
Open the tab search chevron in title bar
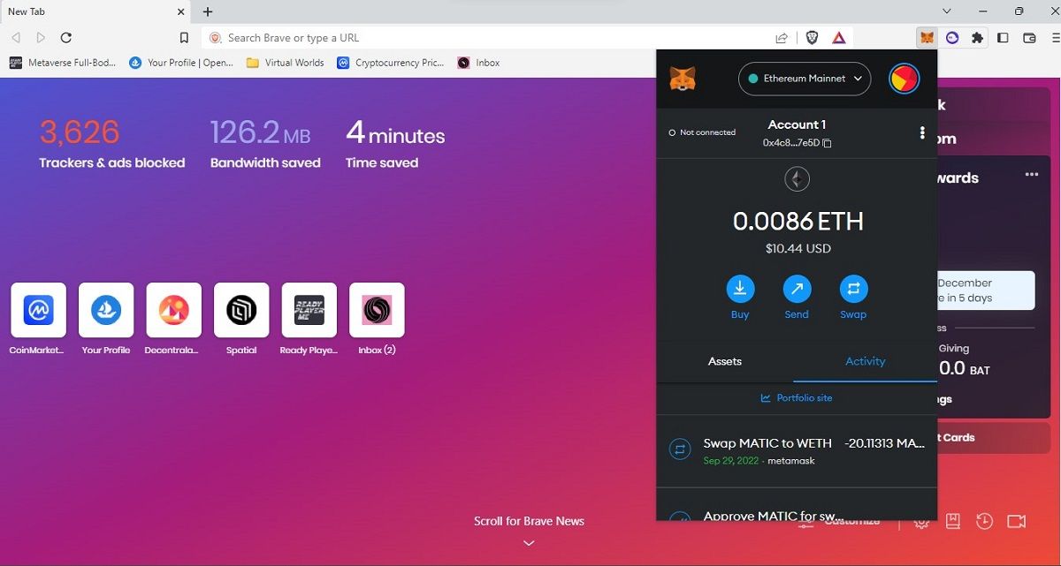click(947, 11)
